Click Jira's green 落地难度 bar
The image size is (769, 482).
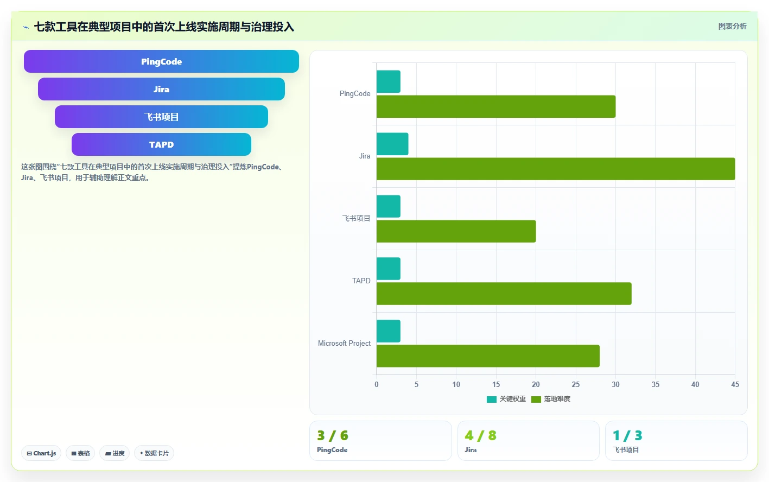(x=556, y=169)
